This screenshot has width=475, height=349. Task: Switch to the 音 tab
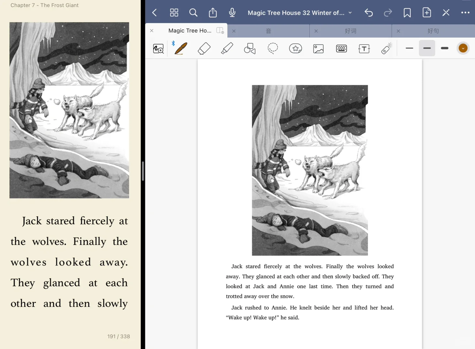pos(268,31)
